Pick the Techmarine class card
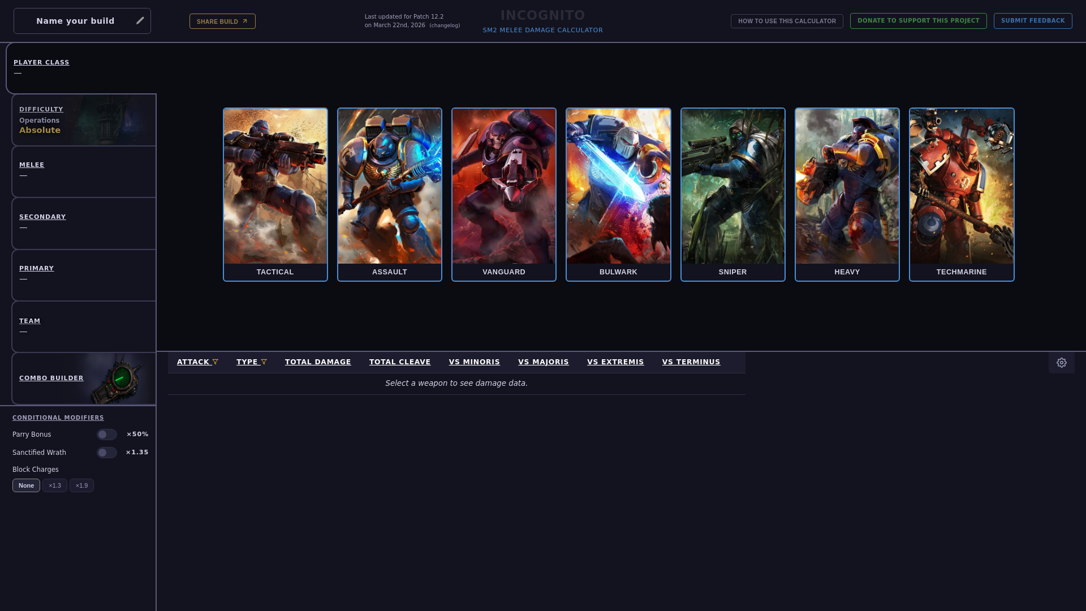 click(x=962, y=195)
